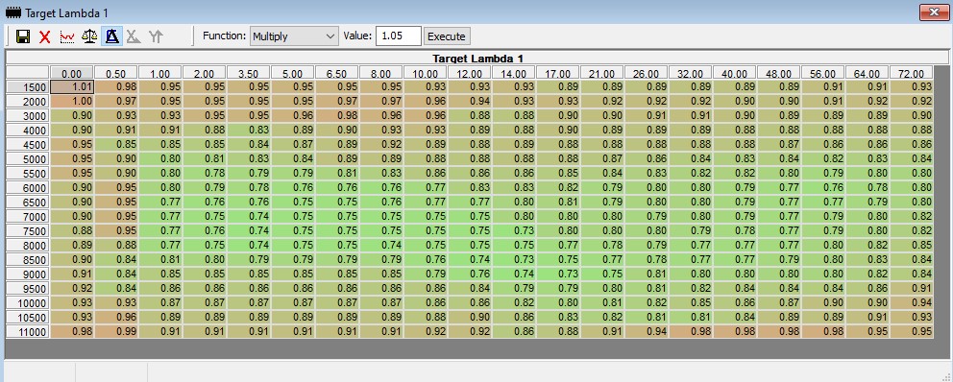Viewport: 953px width, 382px height.
Task: Open the graph view icon with red line
Action: pos(67,36)
